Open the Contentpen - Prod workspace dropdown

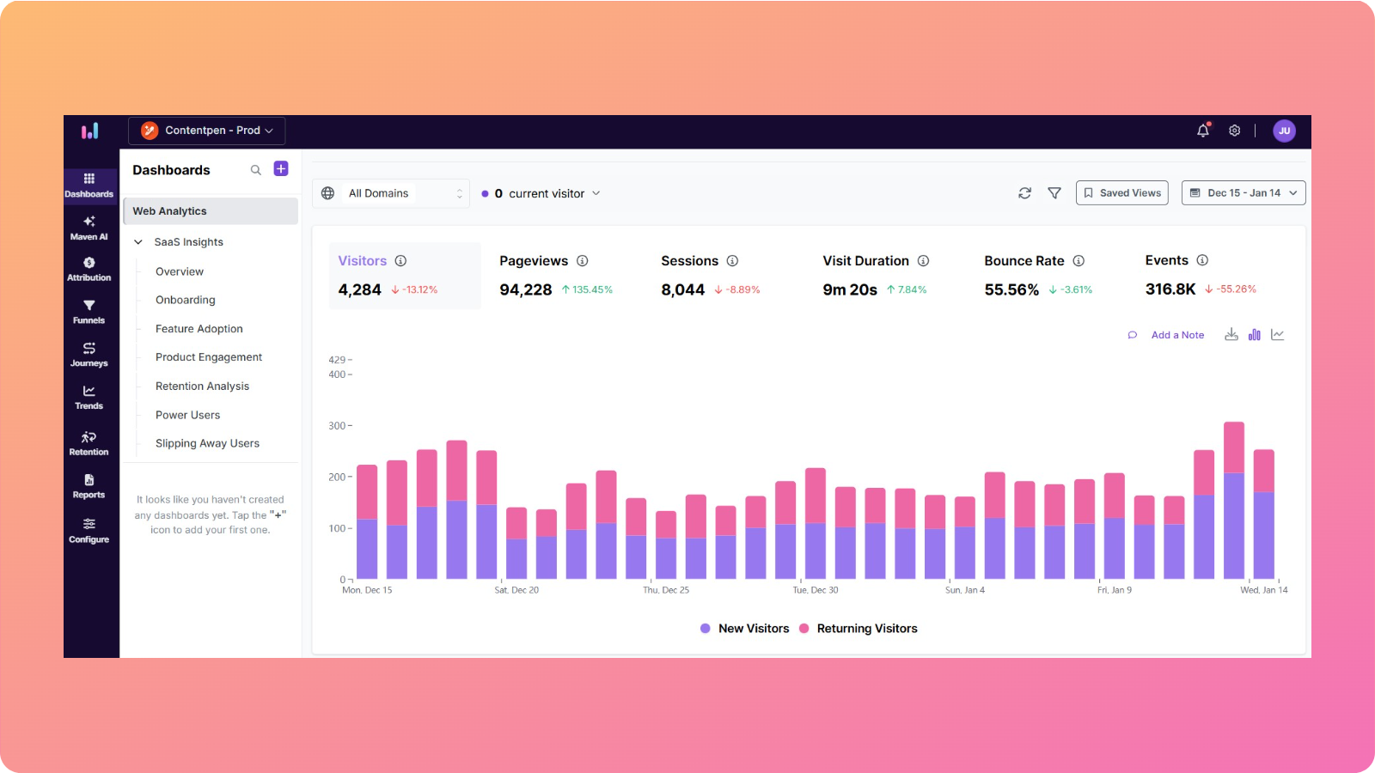[206, 131]
